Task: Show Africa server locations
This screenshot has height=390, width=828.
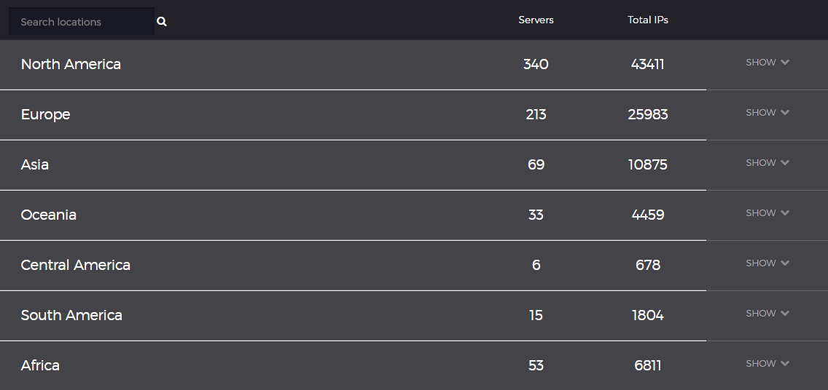Action: pos(768,363)
